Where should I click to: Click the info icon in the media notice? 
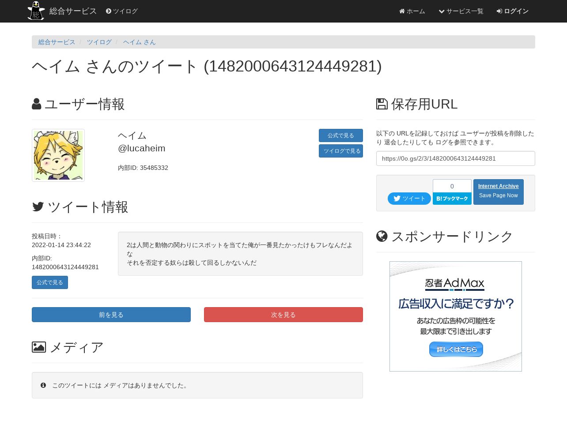click(x=43, y=385)
